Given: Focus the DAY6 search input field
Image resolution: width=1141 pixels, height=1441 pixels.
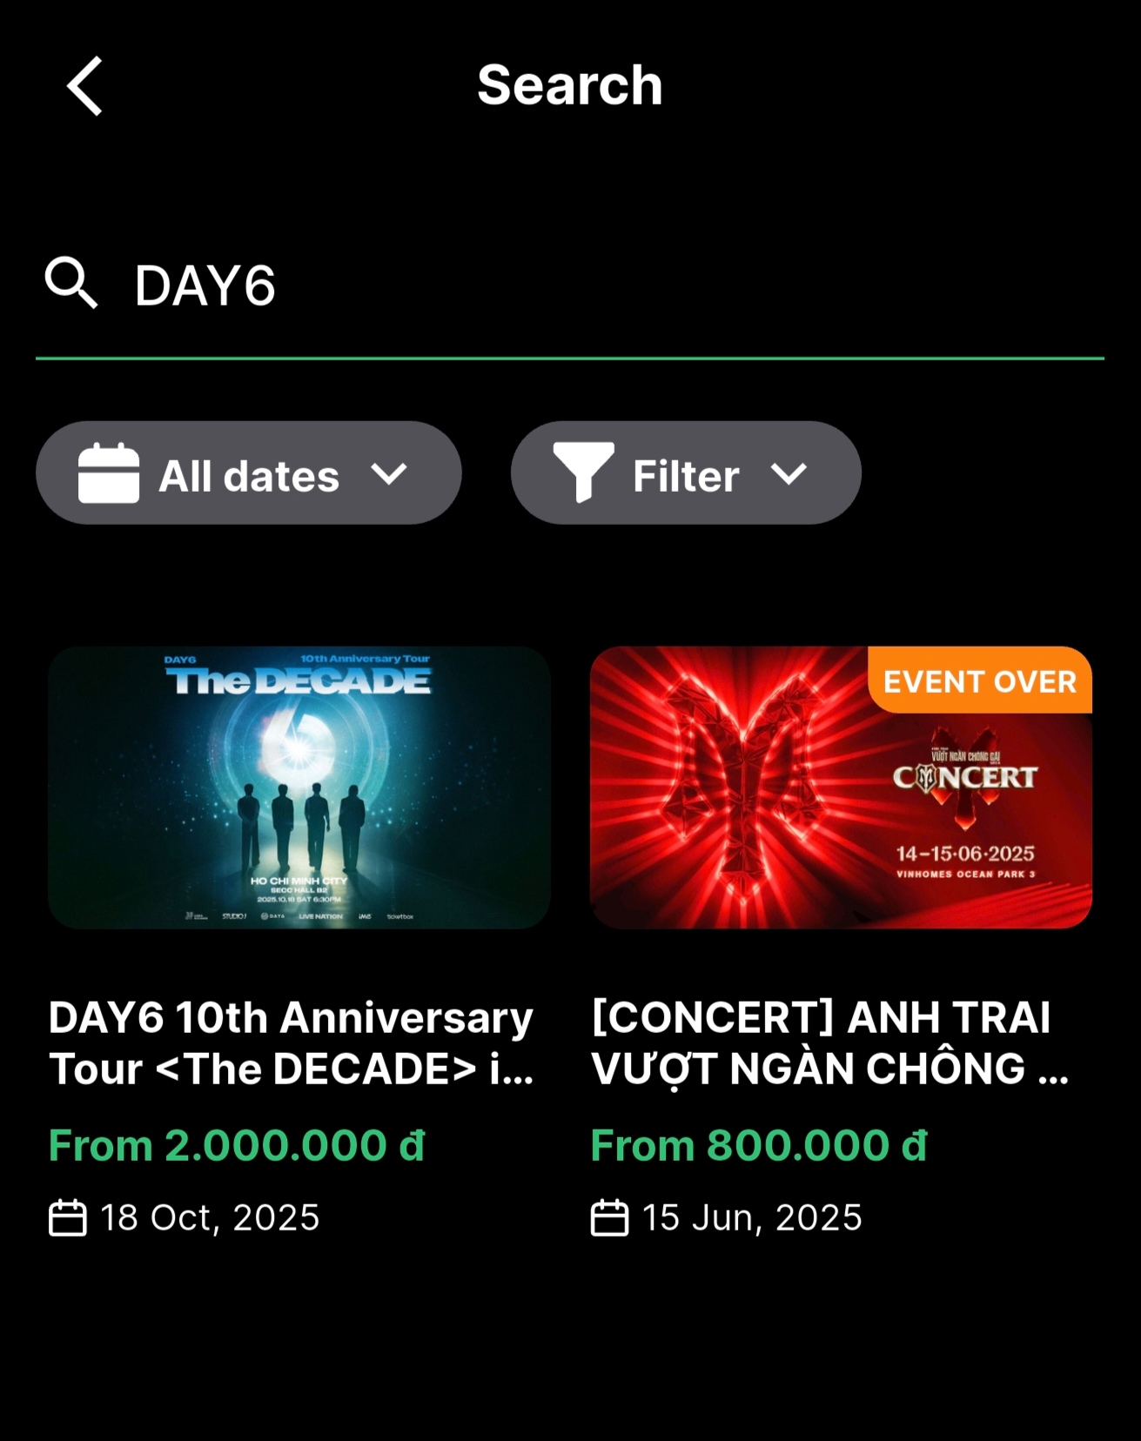Looking at the screenshot, I should pyautogui.click(x=570, y=285).
